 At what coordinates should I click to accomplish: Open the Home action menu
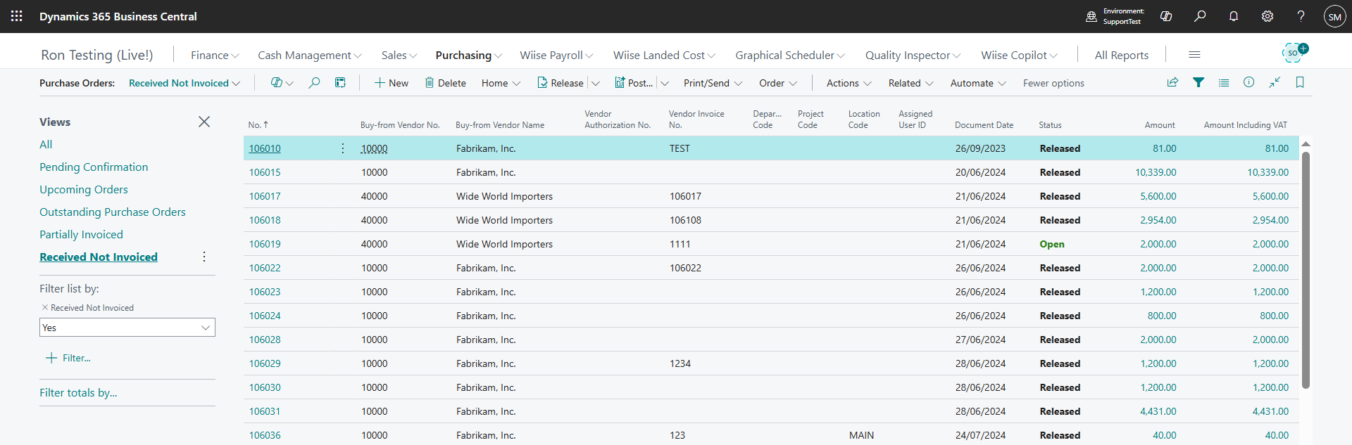(x=501, y=83)
